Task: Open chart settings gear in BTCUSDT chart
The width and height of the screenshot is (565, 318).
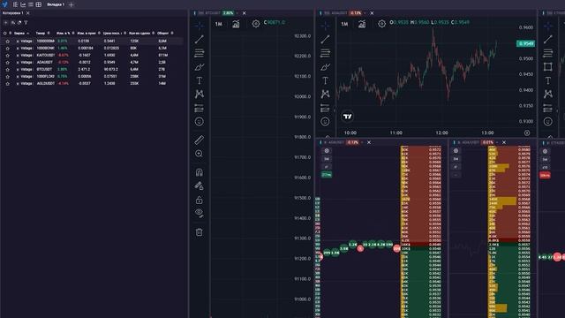Action: pos(255,24)
